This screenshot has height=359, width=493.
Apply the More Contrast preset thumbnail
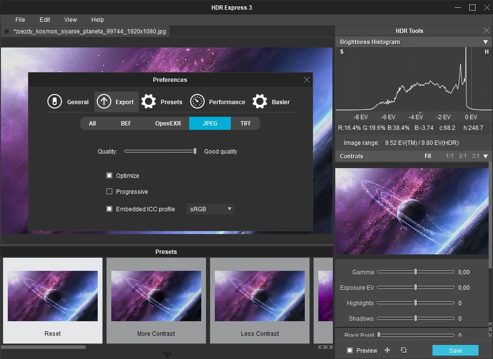click(156, 300)
